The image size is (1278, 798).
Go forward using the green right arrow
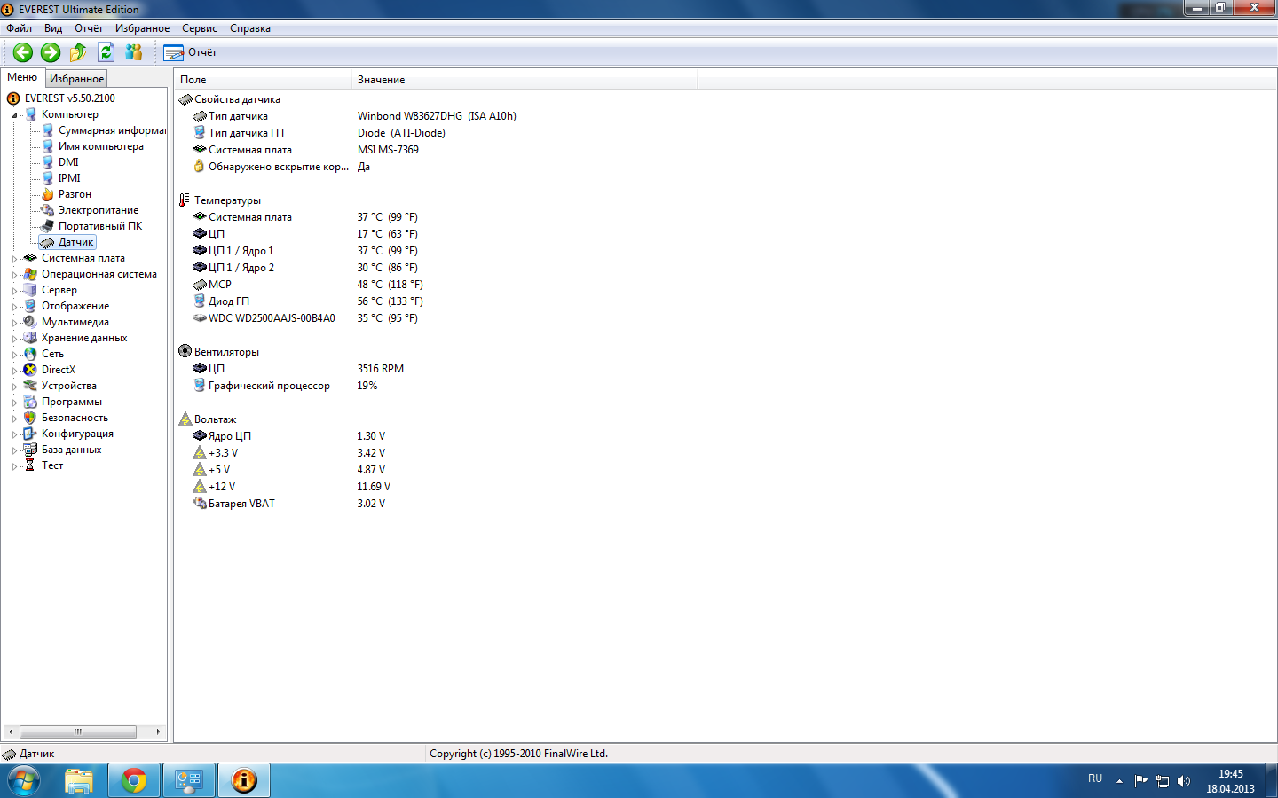coord(51,52)
